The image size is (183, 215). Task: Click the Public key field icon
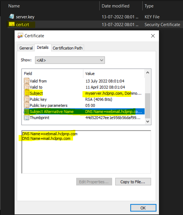[x=27, y=99]
